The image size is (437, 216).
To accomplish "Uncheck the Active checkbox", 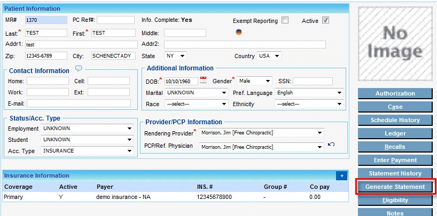I will (x=325, y=21).
